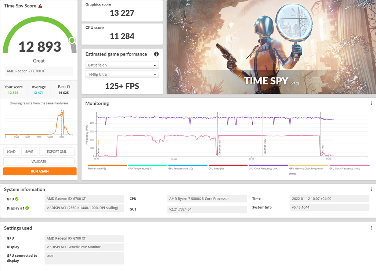Click the green checkmark next to Display #1

pos(27,208)
